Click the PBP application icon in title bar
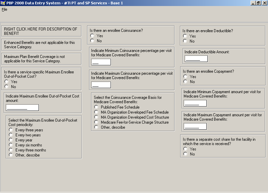This screenshot has height=193, width=268. coord(3,3)
